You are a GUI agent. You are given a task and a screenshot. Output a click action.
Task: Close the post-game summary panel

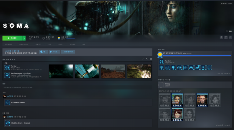(151, 59)
